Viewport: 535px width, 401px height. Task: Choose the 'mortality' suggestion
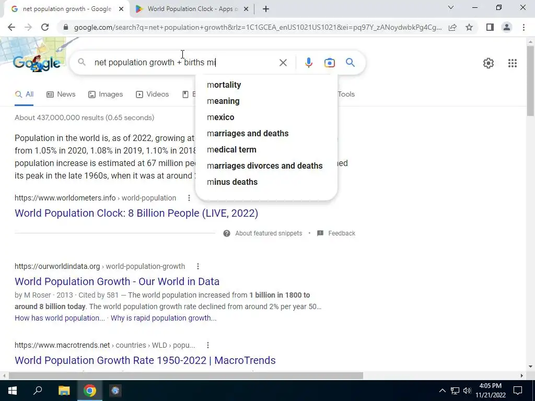tap(224, 85)
